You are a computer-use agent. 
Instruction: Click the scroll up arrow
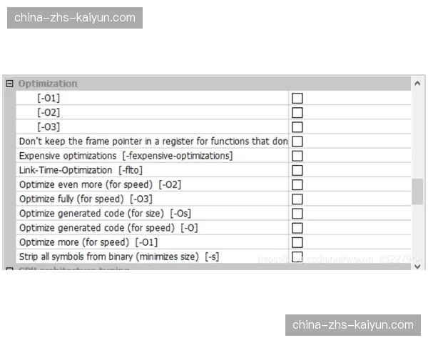coord(418,84)
